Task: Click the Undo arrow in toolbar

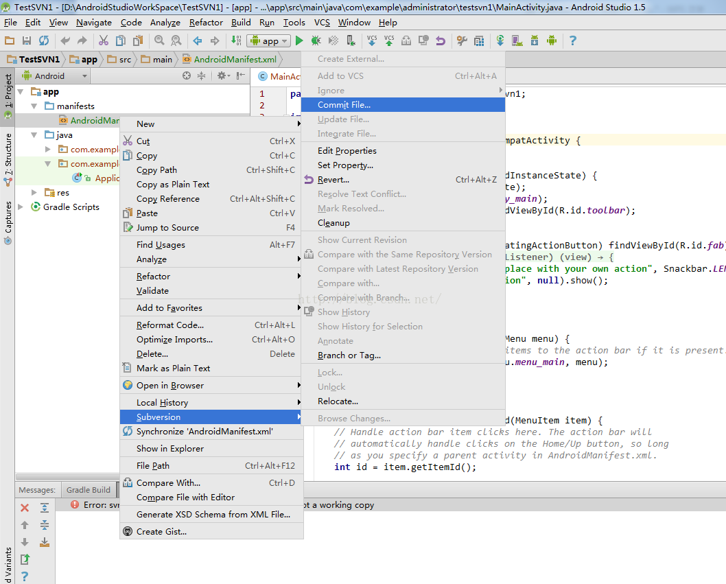Action: click(65, 40)
